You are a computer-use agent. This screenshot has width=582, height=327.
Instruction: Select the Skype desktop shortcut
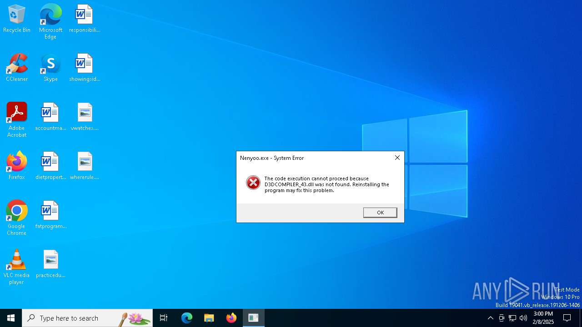click(x=50, y=68)
